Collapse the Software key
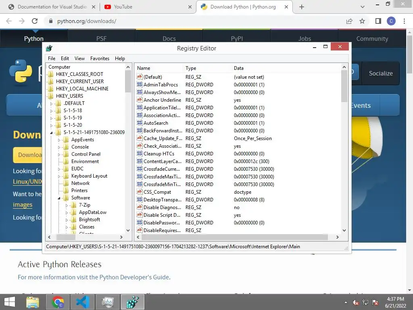The height and width of the screenshot is (310, 413). click(59, 198)
